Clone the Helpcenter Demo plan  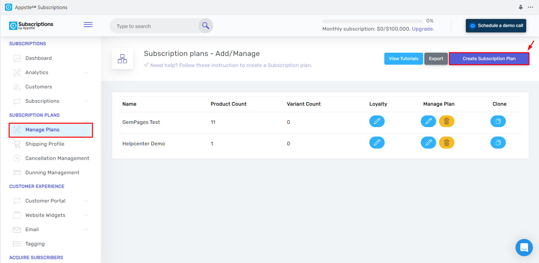[x=498, y=143]
